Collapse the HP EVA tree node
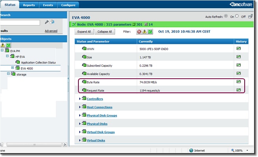The height and width of the screenshot is (157, 258). [x=7, y=56]
